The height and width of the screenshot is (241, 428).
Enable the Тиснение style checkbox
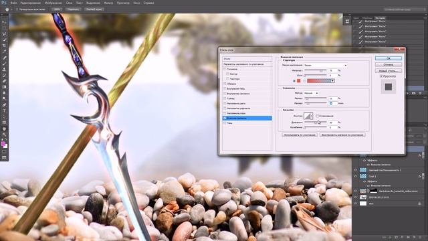click(x=225, y=69)
